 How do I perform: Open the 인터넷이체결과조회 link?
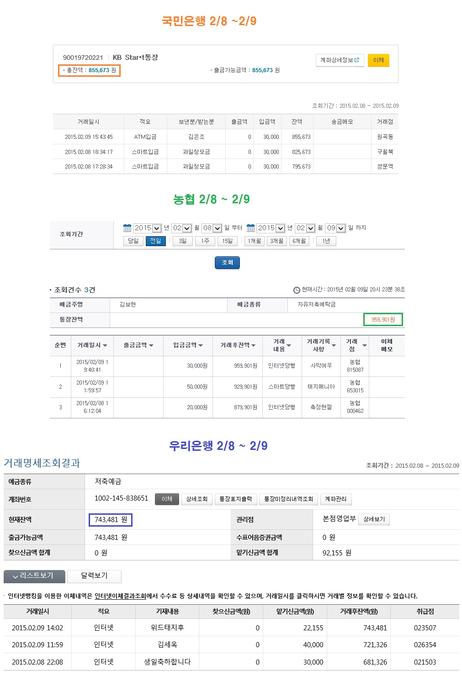[120, 596]
